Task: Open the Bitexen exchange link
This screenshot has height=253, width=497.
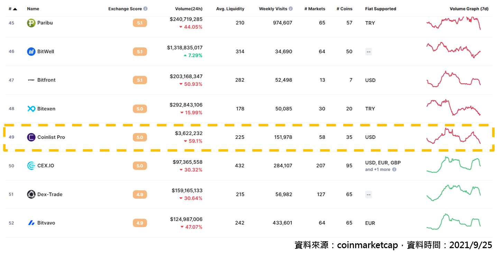Action: pos(46,109)
